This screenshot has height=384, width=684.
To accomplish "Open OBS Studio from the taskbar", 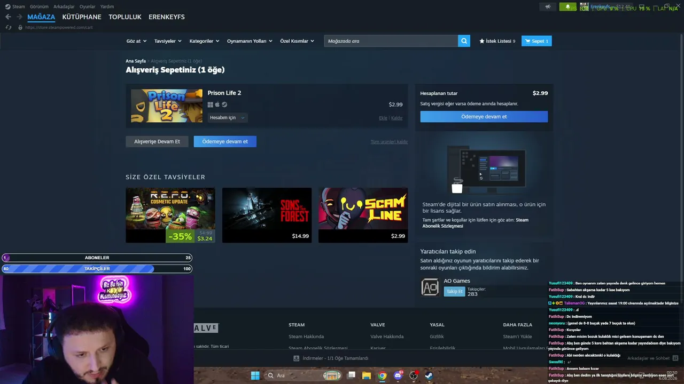I will click(x=413, y=375).
